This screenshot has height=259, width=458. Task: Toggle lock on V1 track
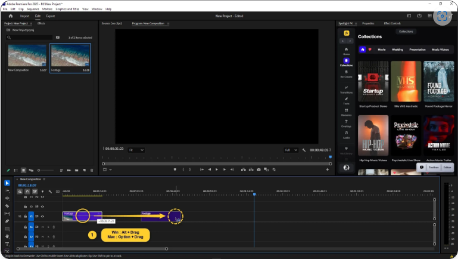coord(26,217)
